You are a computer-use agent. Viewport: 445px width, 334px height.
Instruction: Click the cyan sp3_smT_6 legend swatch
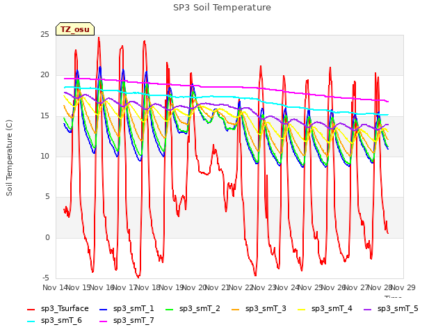31,321
